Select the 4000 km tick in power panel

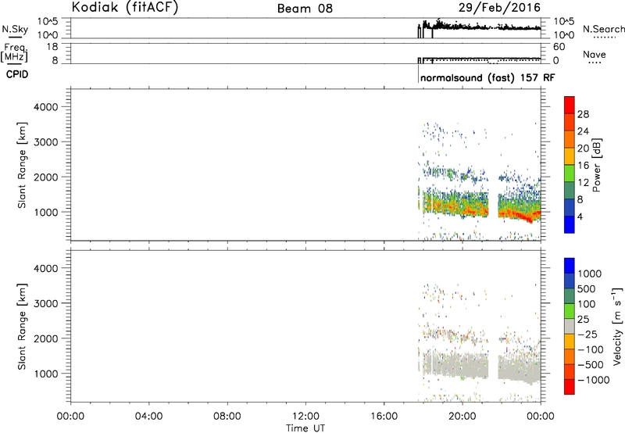pyautogui.click(x=46, y=107)
